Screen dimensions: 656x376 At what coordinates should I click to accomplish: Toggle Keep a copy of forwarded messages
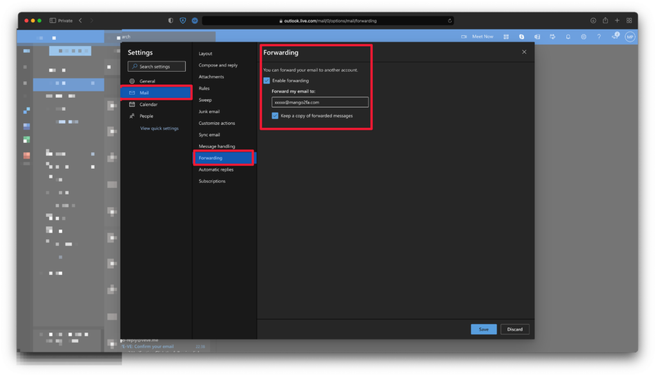275,116
